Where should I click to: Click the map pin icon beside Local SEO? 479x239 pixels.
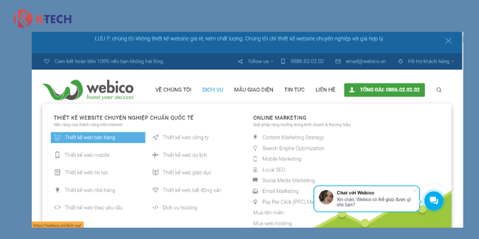pos(256,170)
